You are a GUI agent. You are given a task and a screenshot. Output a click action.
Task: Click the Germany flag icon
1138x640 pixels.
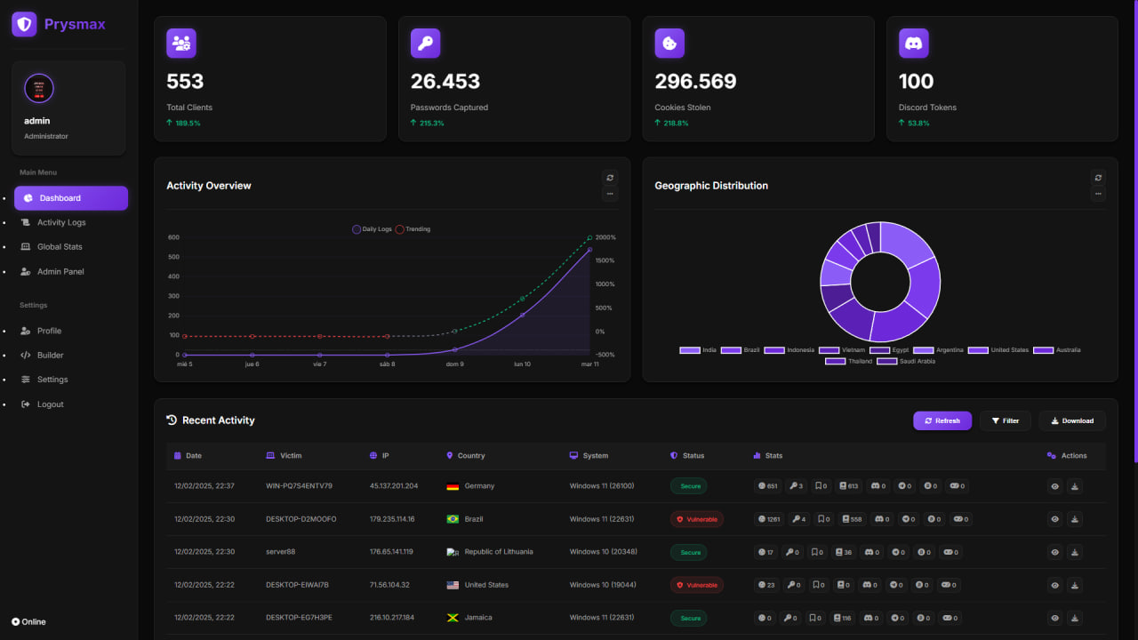453,486
